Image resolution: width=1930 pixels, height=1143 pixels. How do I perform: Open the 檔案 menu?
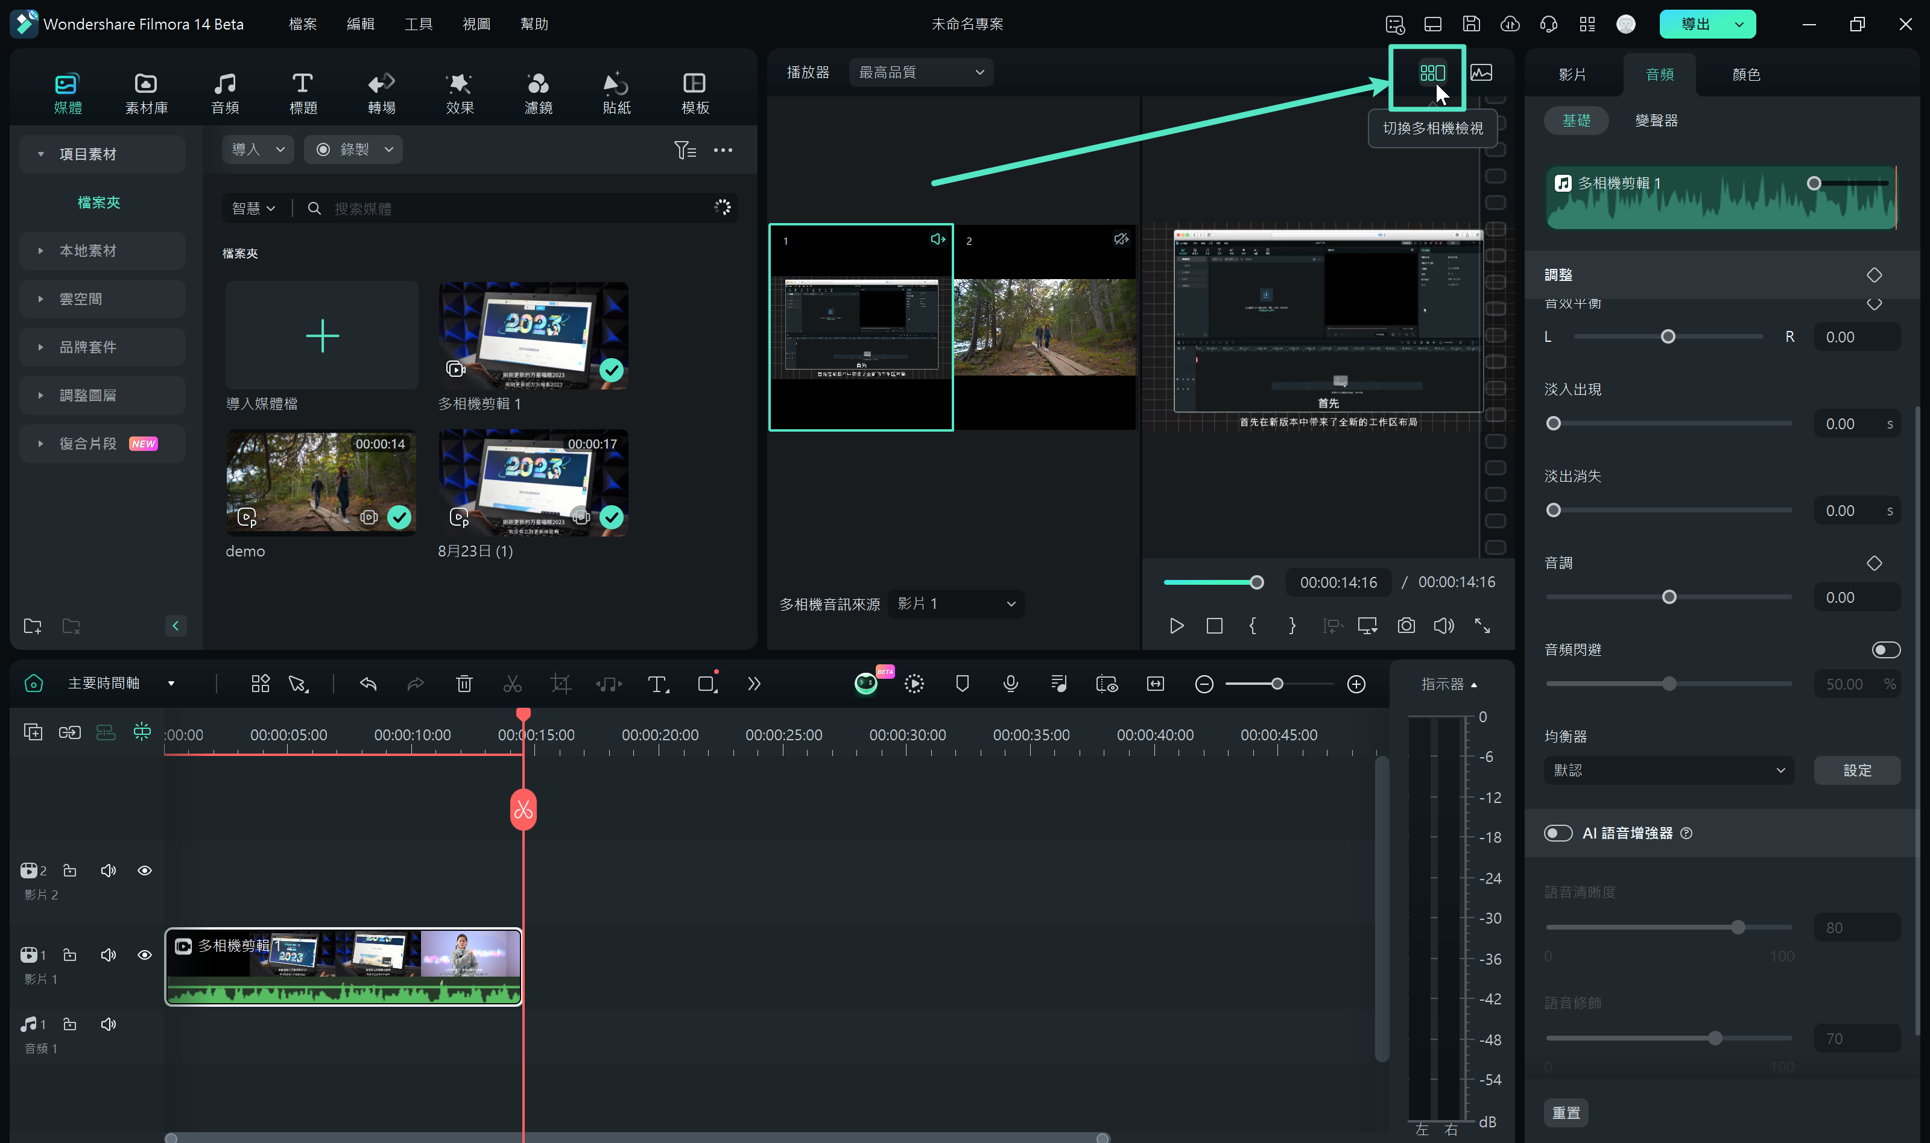303,24
